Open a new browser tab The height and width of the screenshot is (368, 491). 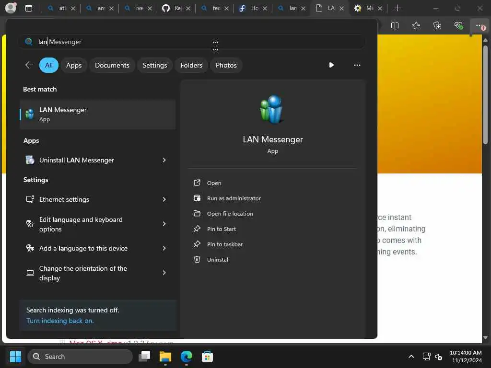397,8
